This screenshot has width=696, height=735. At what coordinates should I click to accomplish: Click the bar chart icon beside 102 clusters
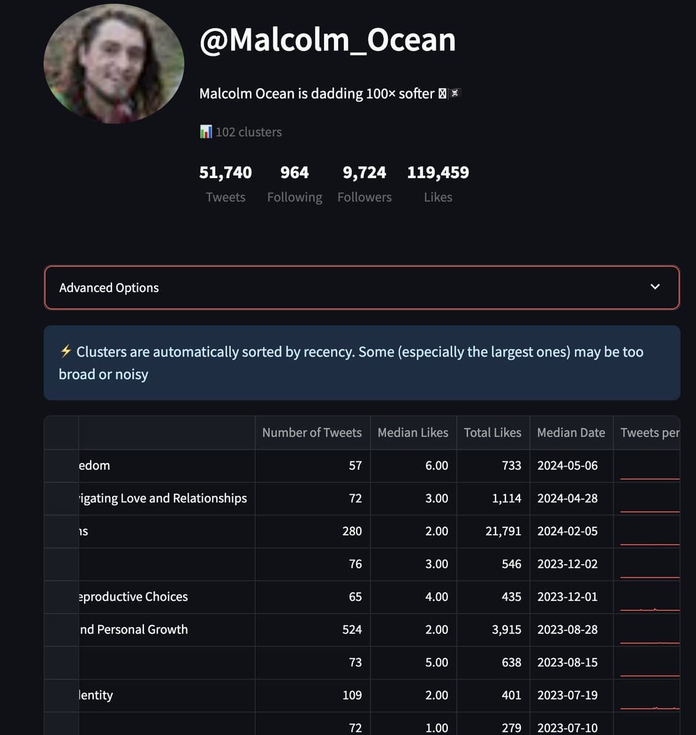pos(206,132)
